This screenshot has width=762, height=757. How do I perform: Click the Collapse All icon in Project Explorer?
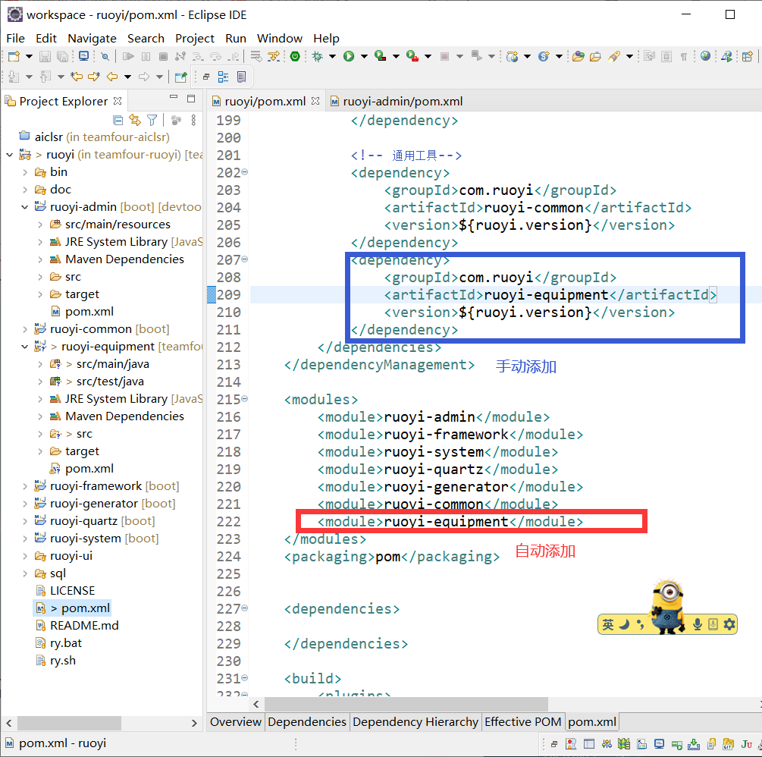coord(118,120)
